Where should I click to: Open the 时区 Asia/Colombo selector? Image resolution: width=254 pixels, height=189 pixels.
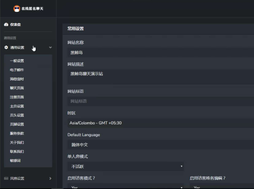[161, 123]
